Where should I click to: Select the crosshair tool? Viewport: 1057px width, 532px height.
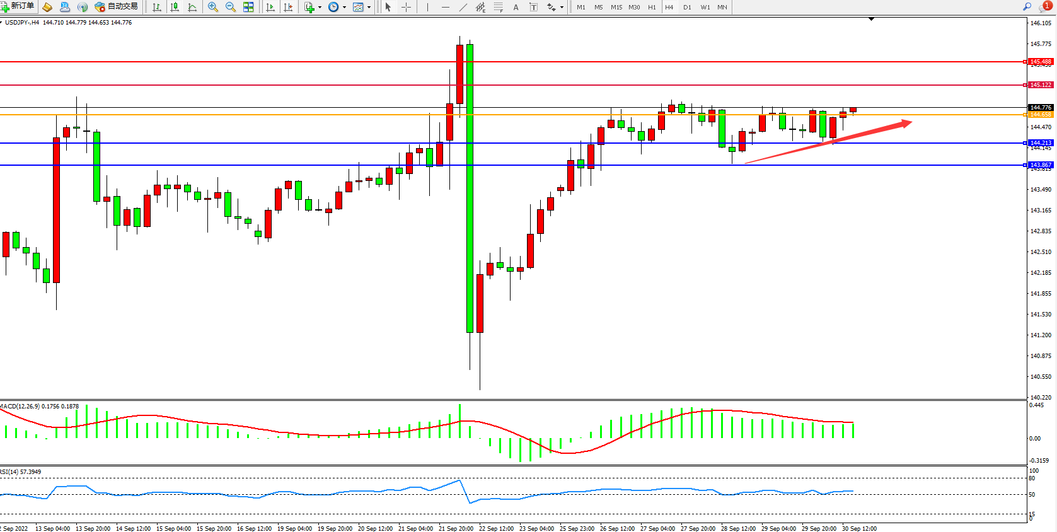pyautogui.click(x=407, y=7)
